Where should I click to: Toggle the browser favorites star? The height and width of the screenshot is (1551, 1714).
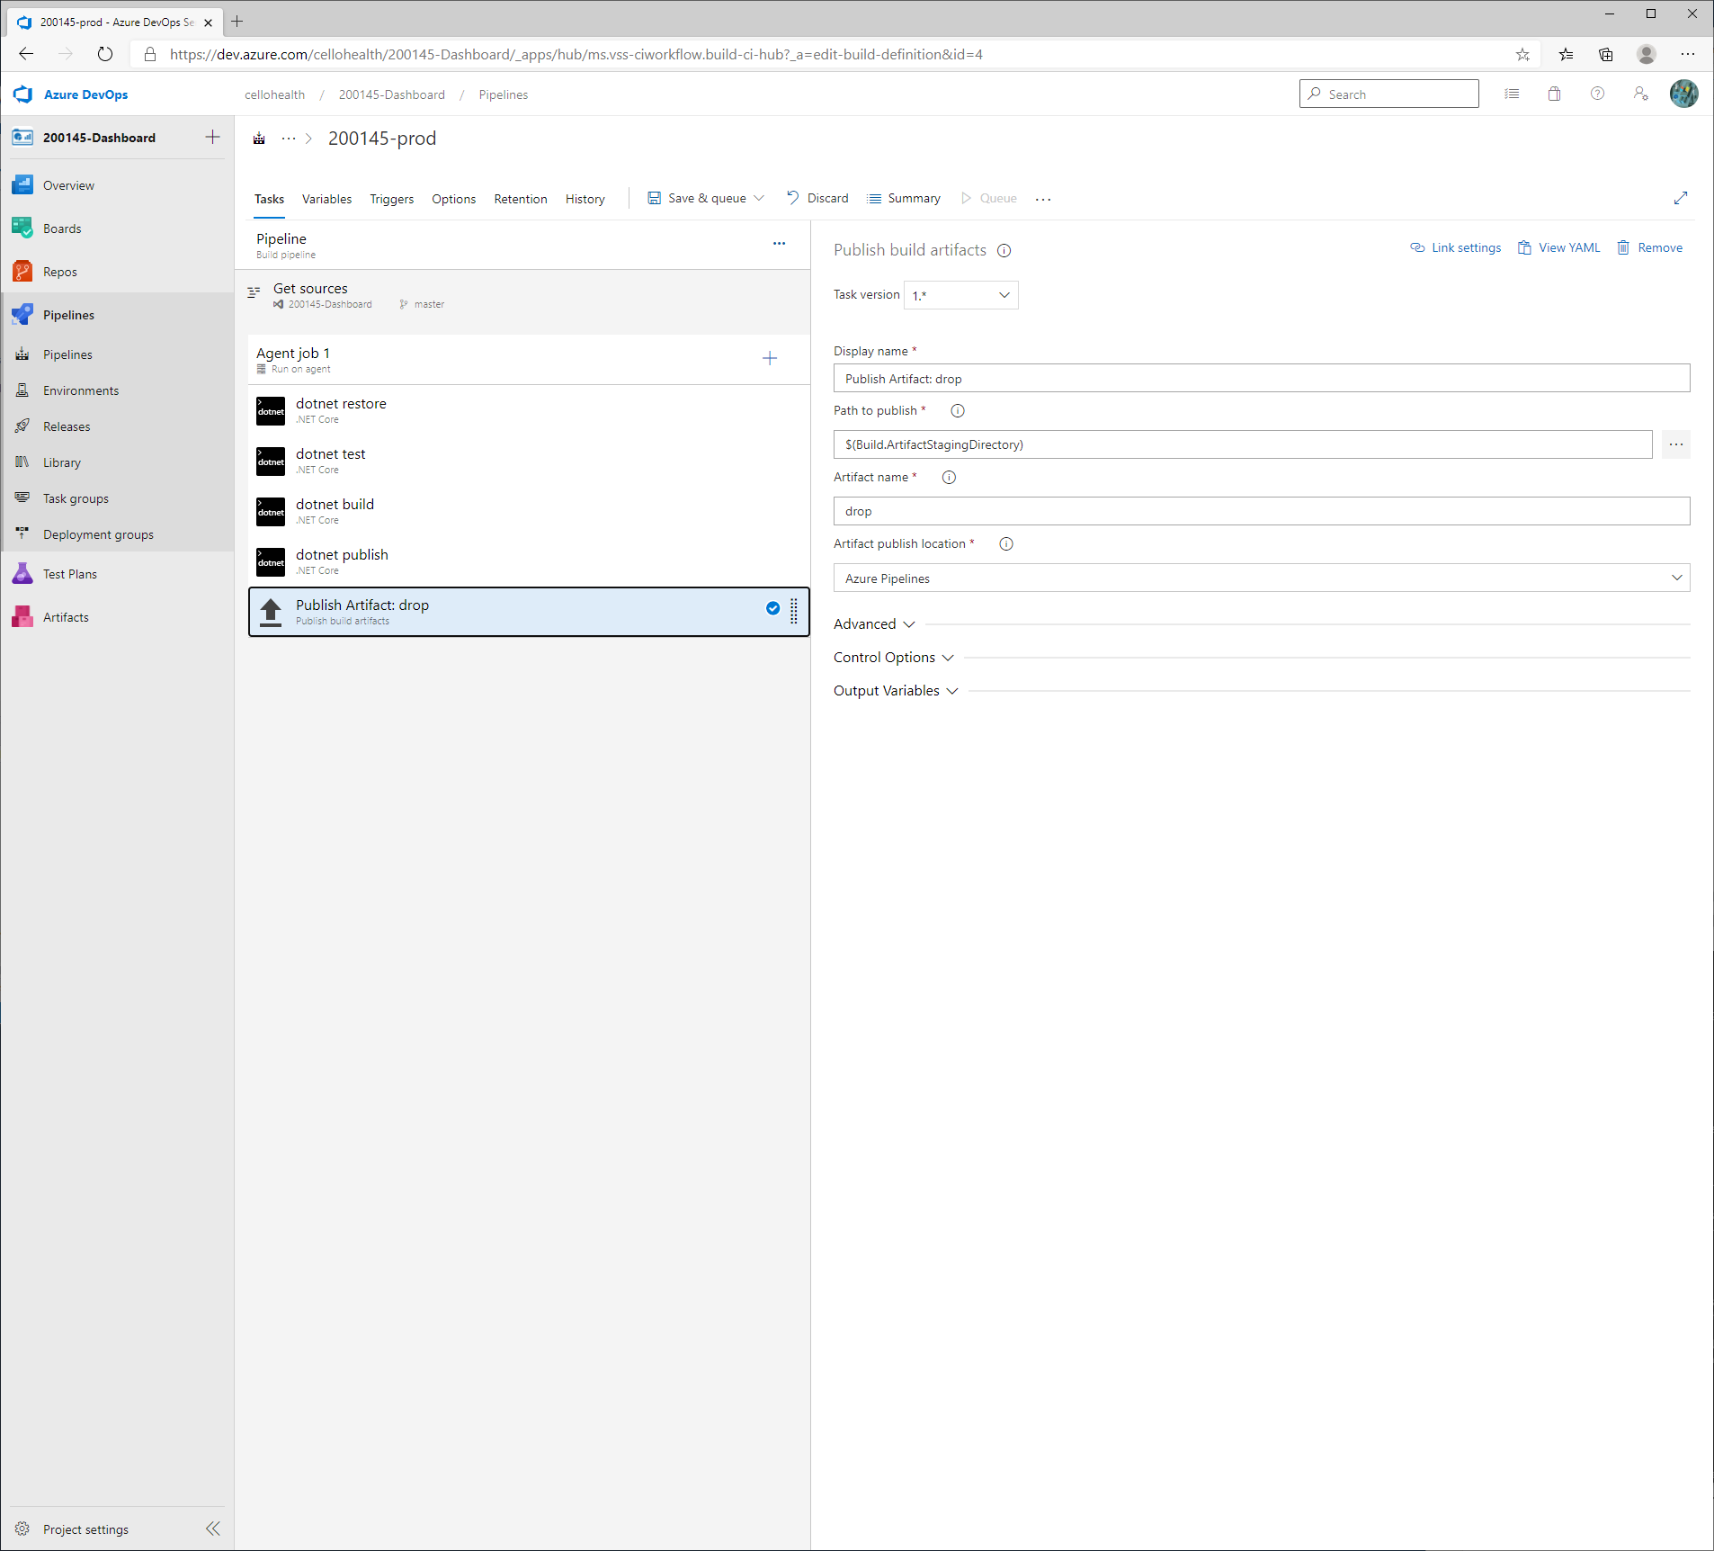point(1523,54)
